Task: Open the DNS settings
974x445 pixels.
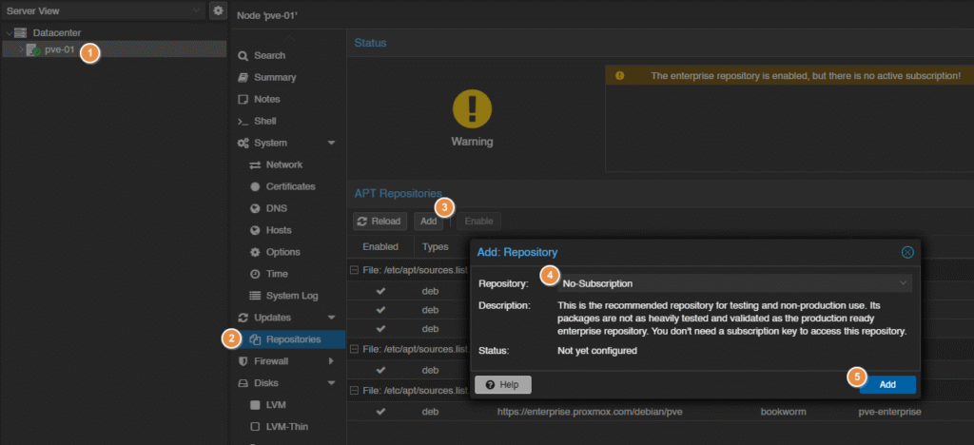Action: 277,208
